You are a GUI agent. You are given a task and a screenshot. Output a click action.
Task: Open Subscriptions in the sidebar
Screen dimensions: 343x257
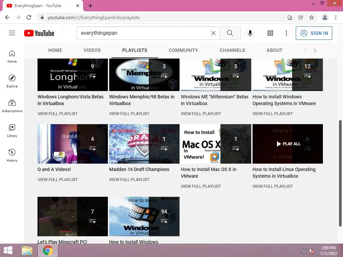click(12, 106)
